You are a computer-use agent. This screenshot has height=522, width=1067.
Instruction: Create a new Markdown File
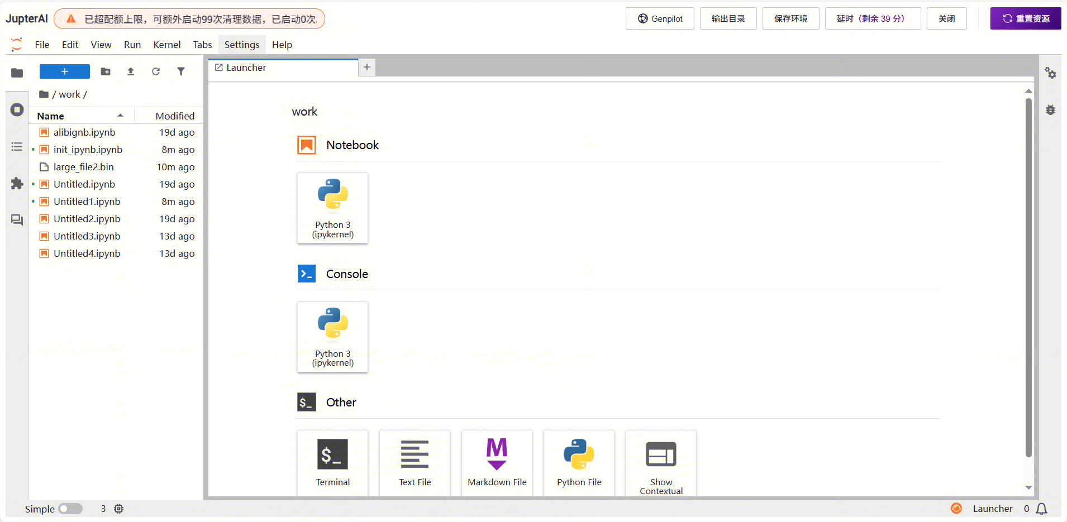(497, 463)
